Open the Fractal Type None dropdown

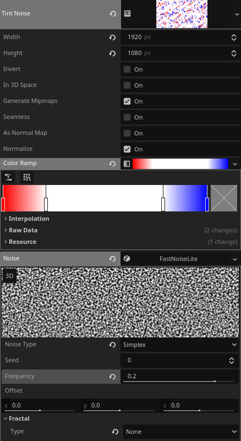(x=181, y=432)
